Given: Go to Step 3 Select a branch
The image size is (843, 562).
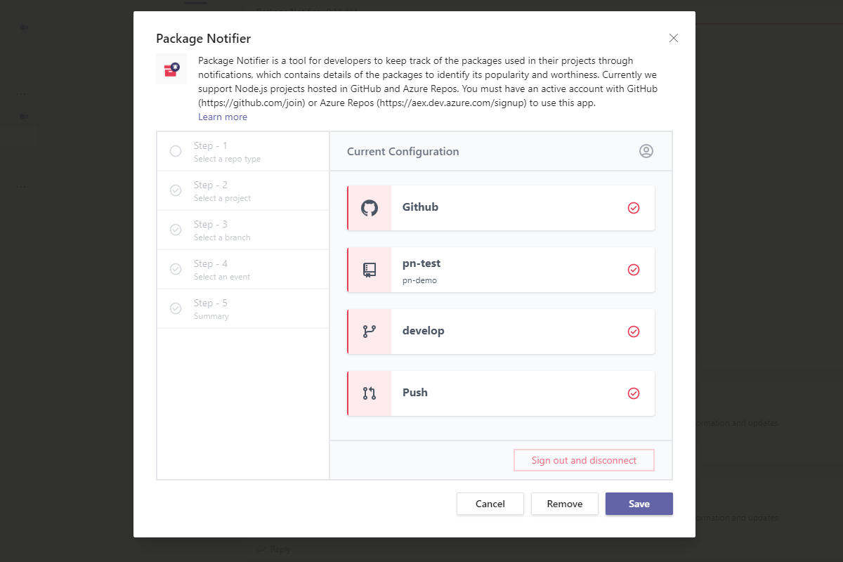Looking at the screenshot, I should (x=222, y=230).
